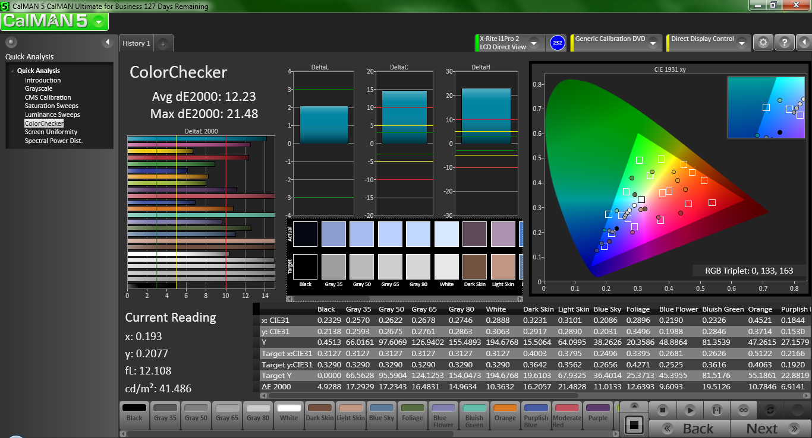Open the Direct Display Control dropdown
812x438 pixels.
pos(742,43)
